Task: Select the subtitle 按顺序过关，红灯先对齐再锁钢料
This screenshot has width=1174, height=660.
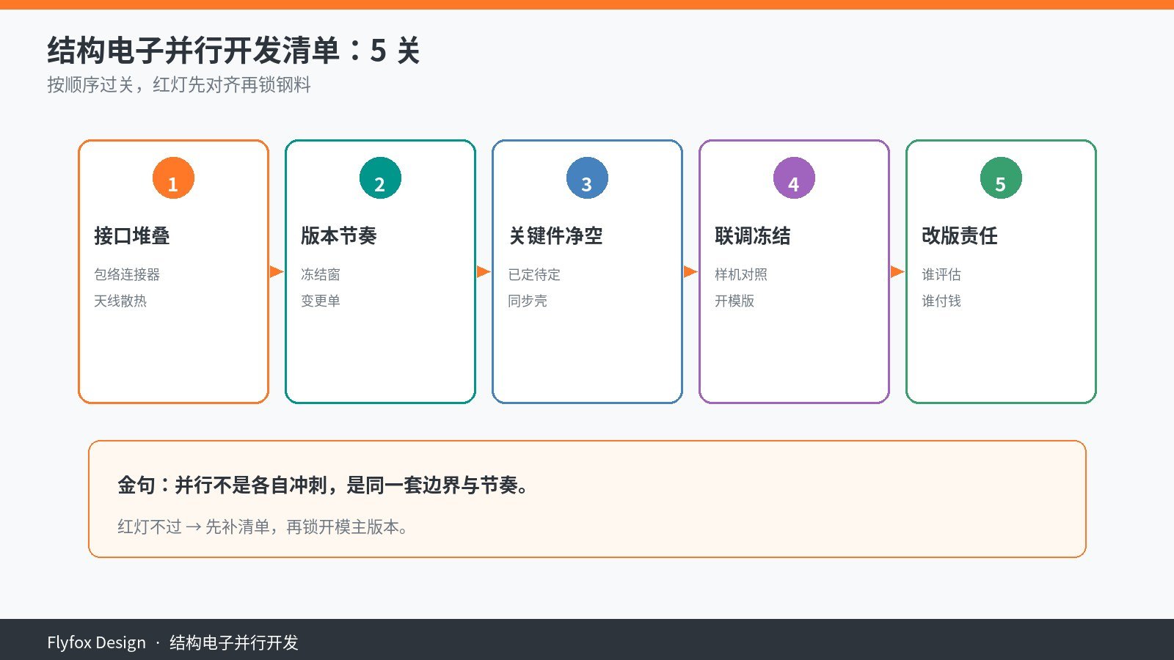Action: point(179,85)
